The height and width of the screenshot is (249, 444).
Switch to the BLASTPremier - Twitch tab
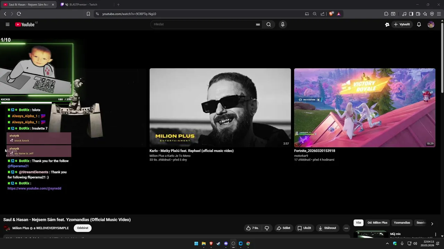click(83, 4)
